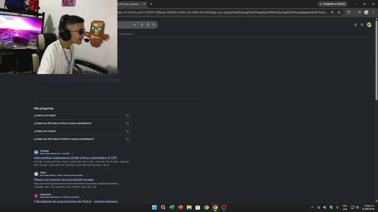Open more options for the Coinbase result

click(73, 154)
